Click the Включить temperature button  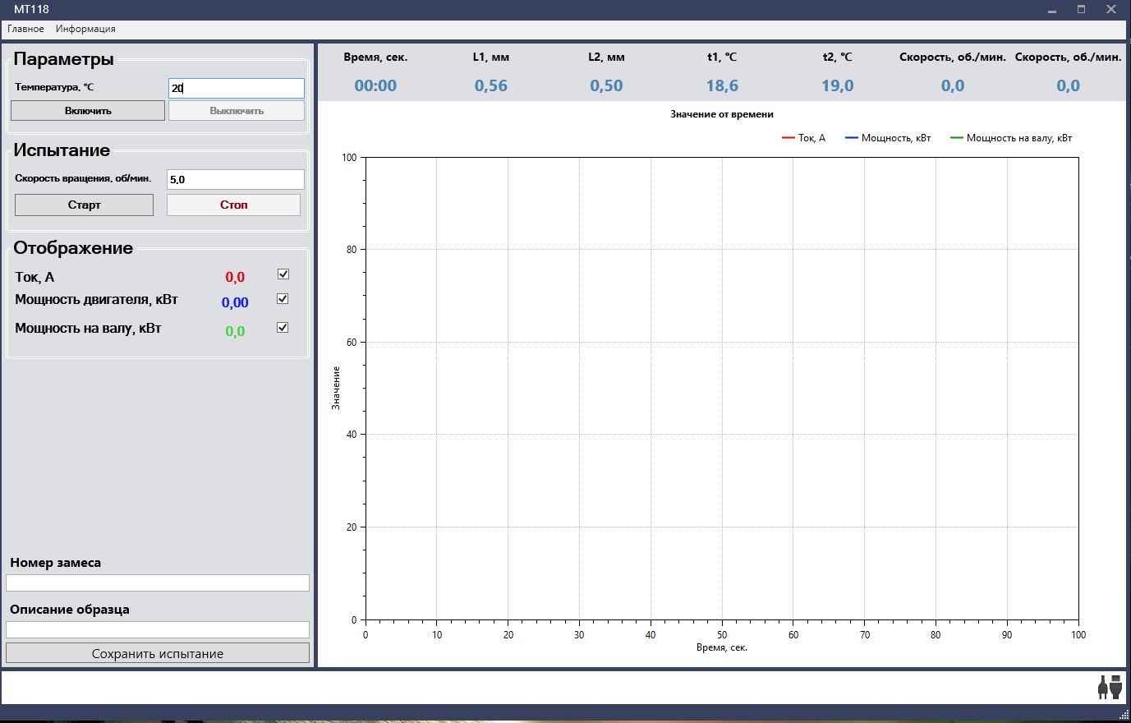click(88, 111)
